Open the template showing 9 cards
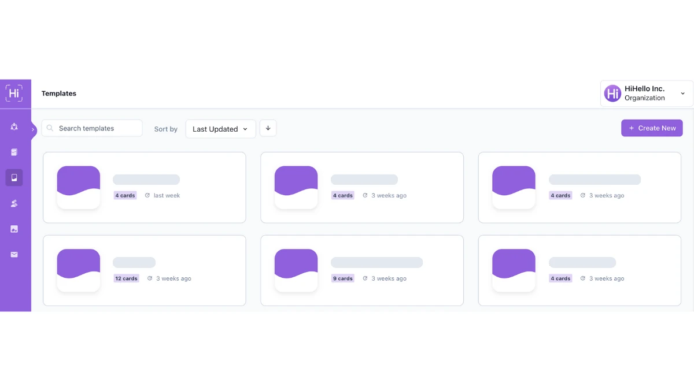The width and height of the screenshot is (694, 391). coord(361,270)
